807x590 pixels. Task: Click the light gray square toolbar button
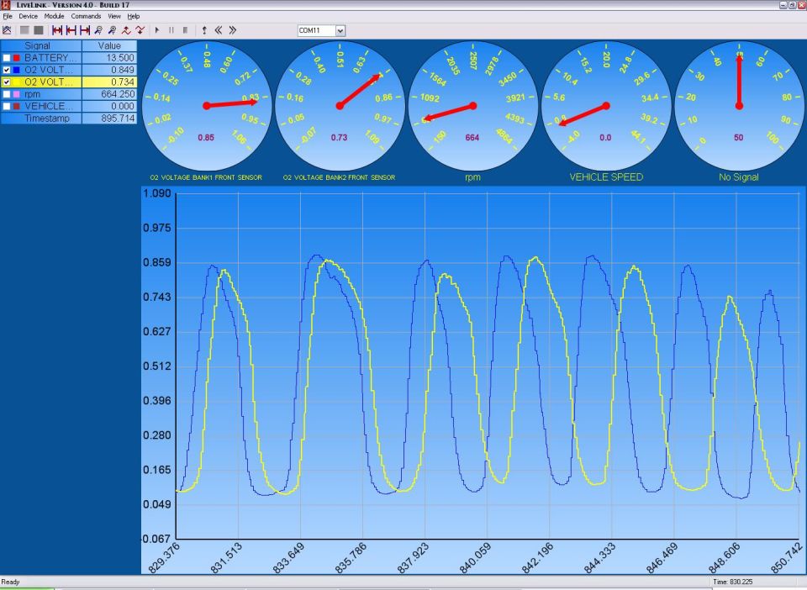24,30
